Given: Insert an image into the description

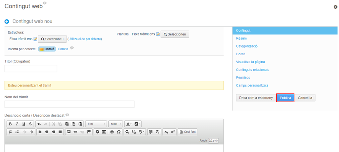Looking at the screenshot, I should [x=69, y=132].
